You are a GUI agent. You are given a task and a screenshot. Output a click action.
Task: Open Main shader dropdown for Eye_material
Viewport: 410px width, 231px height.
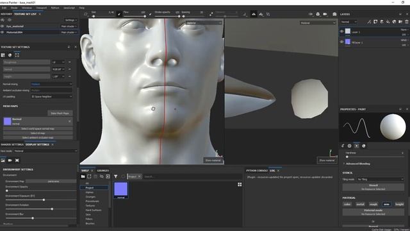pos(69,26)
